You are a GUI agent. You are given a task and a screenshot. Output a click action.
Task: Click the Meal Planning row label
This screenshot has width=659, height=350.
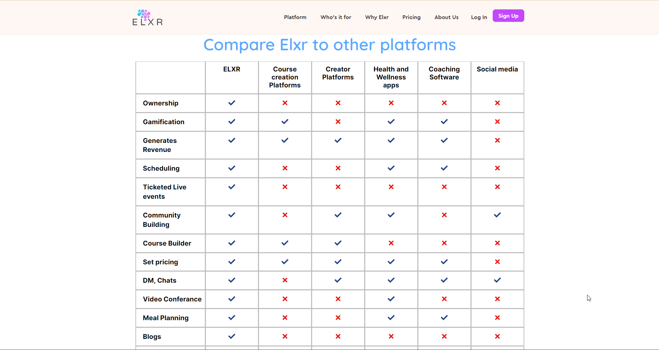pyautogui.click(x=166, y=318)
